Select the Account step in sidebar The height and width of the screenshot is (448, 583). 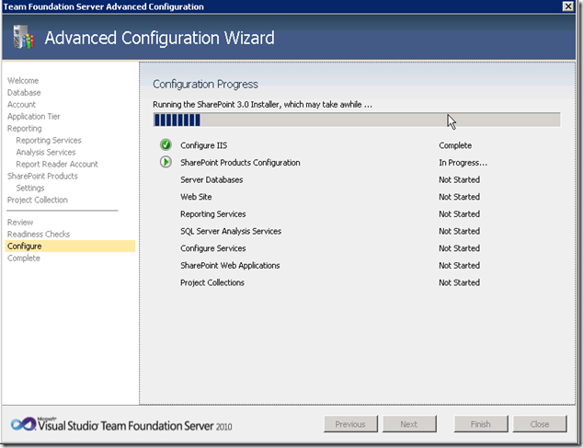pos(21,105)
